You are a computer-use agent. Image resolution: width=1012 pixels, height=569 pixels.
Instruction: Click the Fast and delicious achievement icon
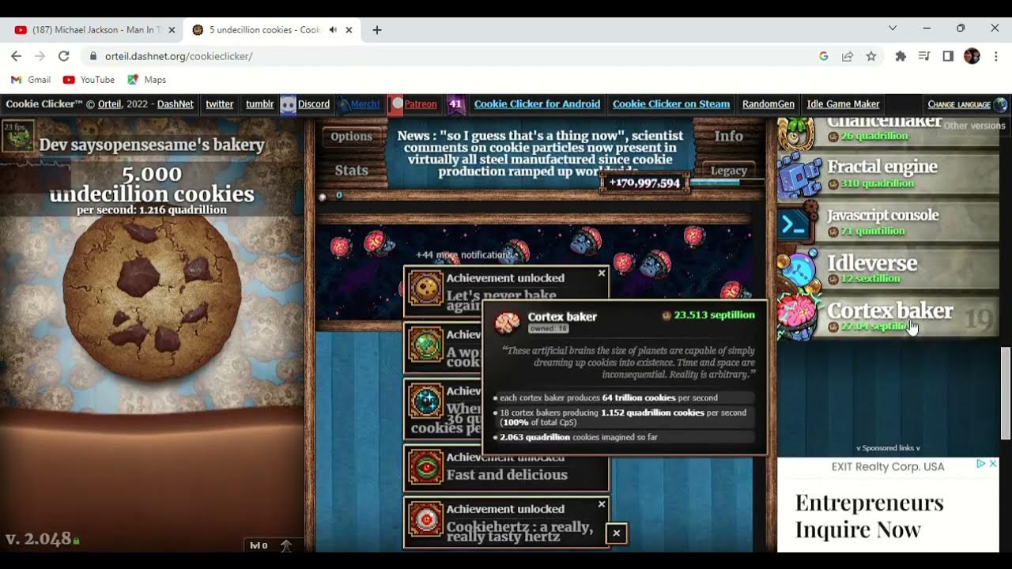coord(425,467)
